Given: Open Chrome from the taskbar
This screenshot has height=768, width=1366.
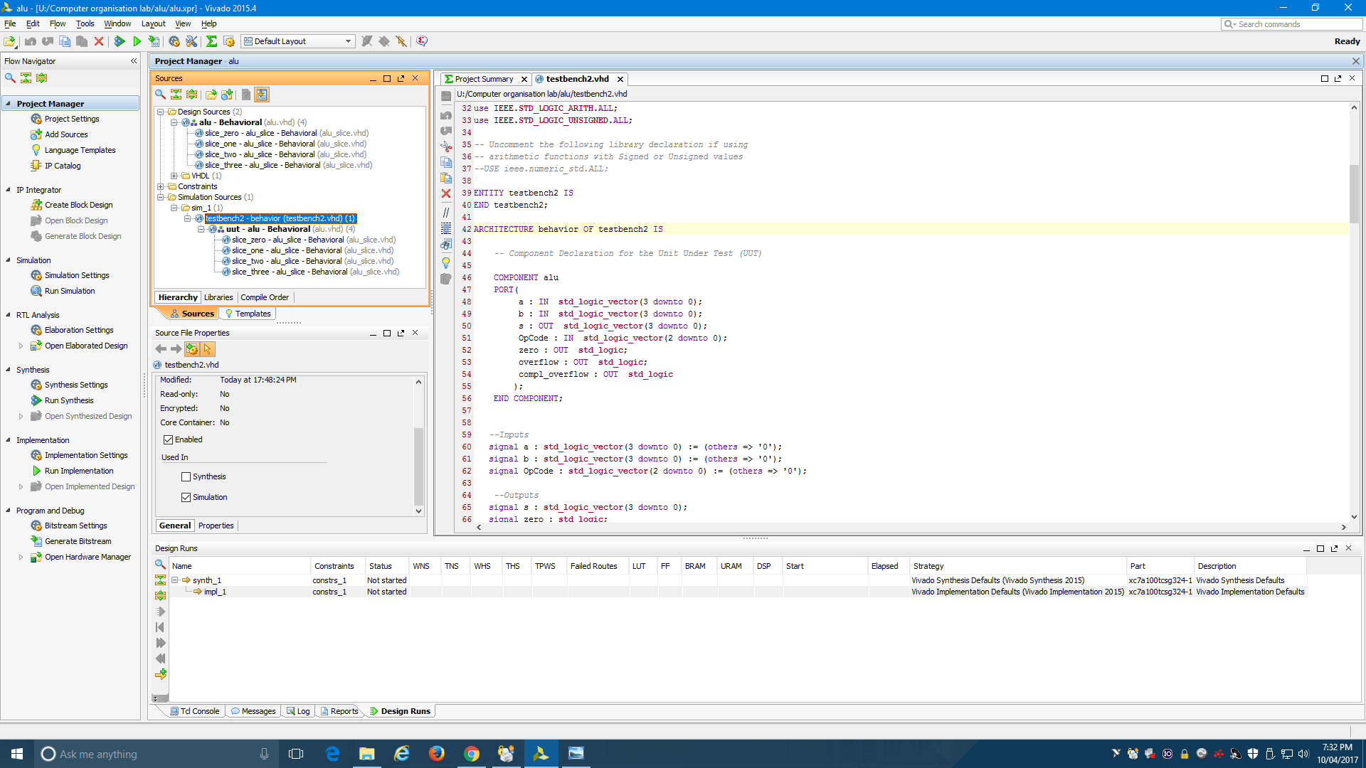Looking at the screenshot, I should [471, 754].
